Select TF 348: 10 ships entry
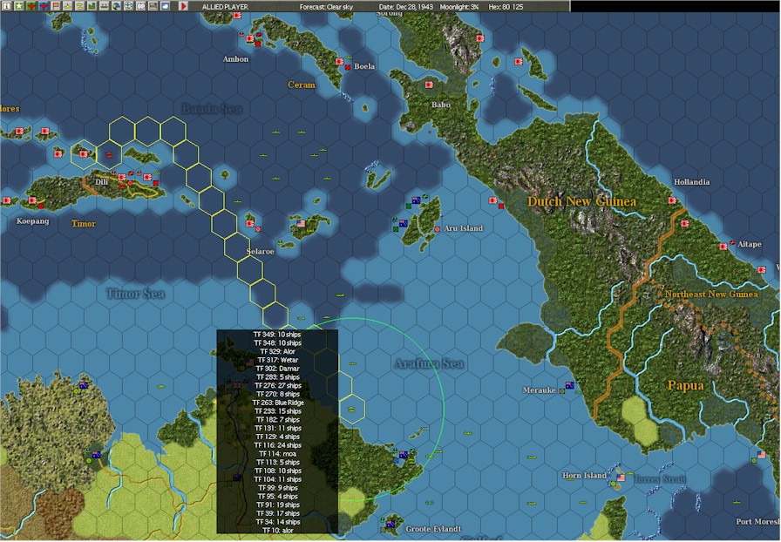 tap(277, 342)
